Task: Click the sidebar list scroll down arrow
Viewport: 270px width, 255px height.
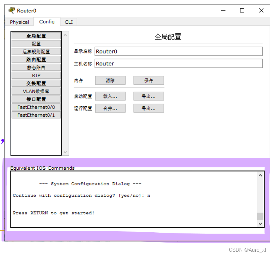Action: [65, 152]
